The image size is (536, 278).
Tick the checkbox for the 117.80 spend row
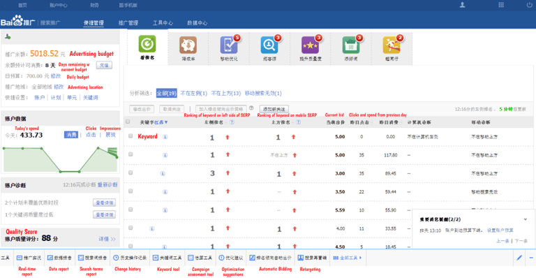(x=131, y=154)
